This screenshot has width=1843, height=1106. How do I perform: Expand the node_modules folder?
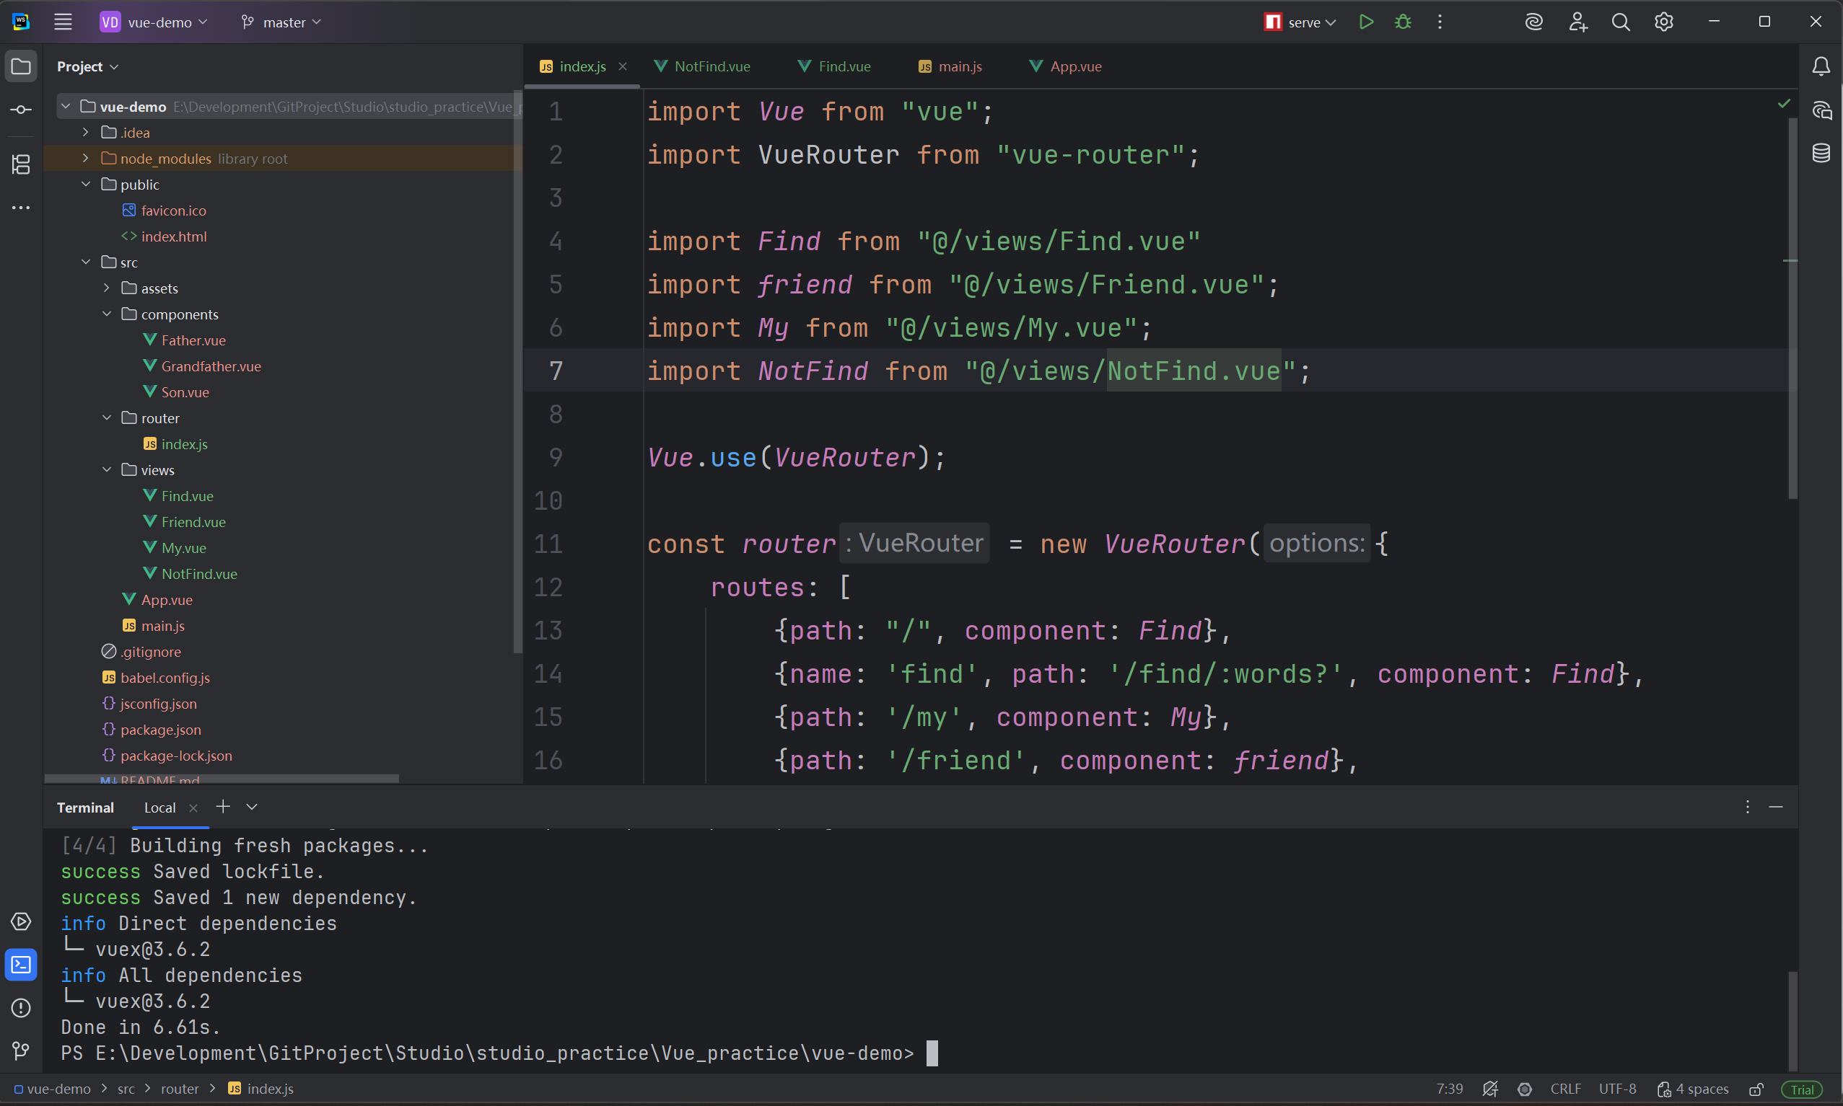(86, 158)
